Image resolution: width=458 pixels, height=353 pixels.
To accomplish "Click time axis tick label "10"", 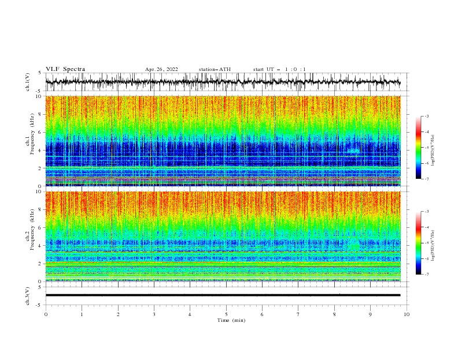I will click(407, 314).
